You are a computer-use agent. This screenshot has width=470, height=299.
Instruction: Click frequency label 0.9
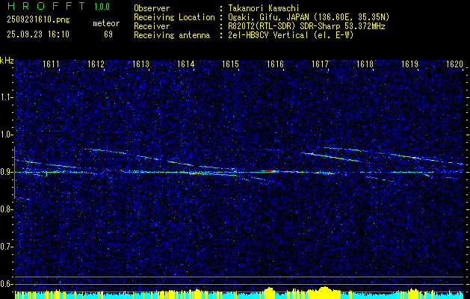[7, 172]
